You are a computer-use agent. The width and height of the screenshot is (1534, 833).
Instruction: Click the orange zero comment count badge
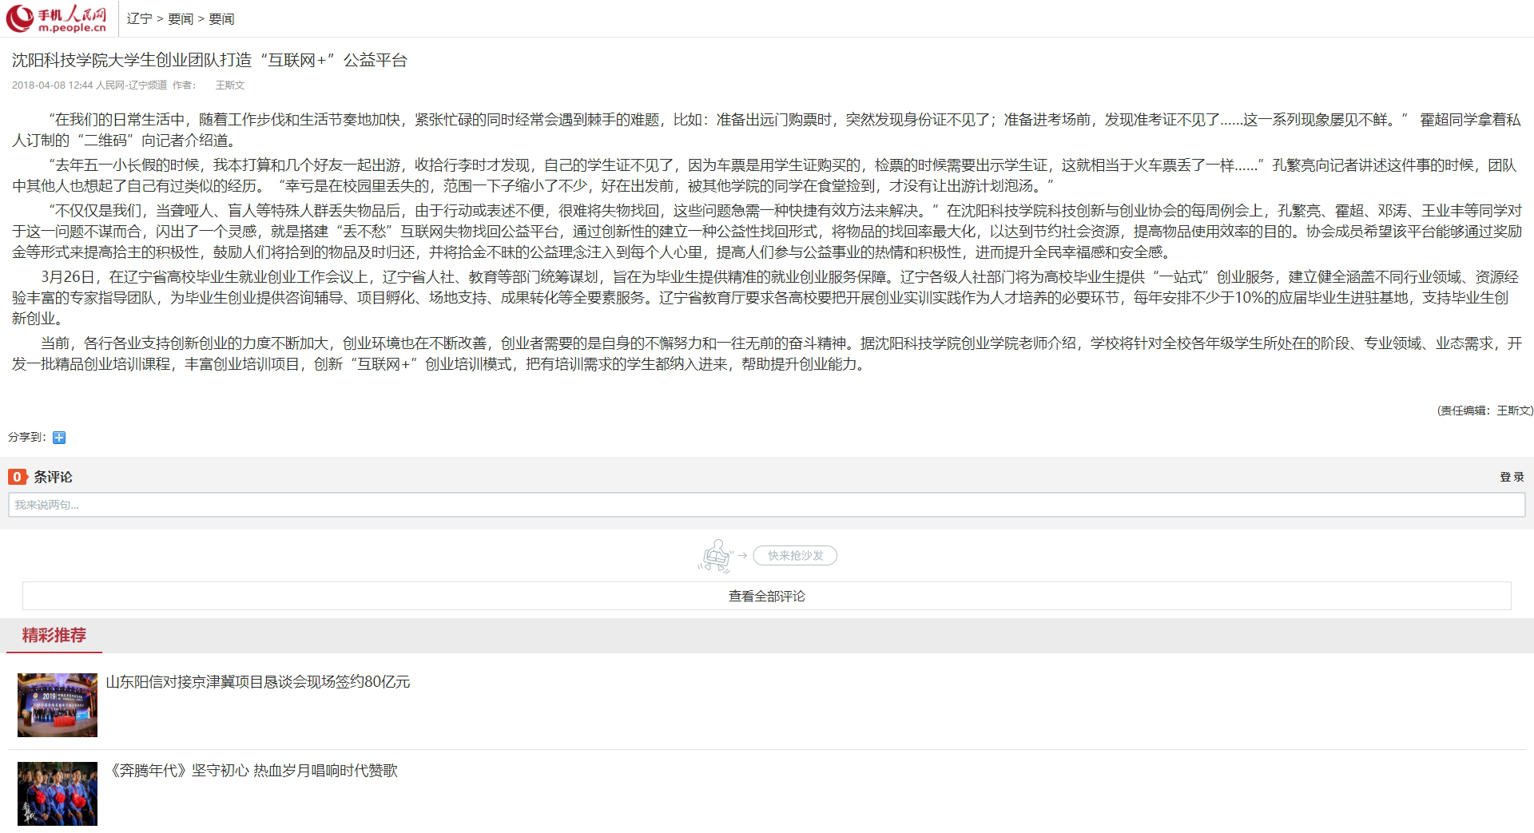pos(17,477)
